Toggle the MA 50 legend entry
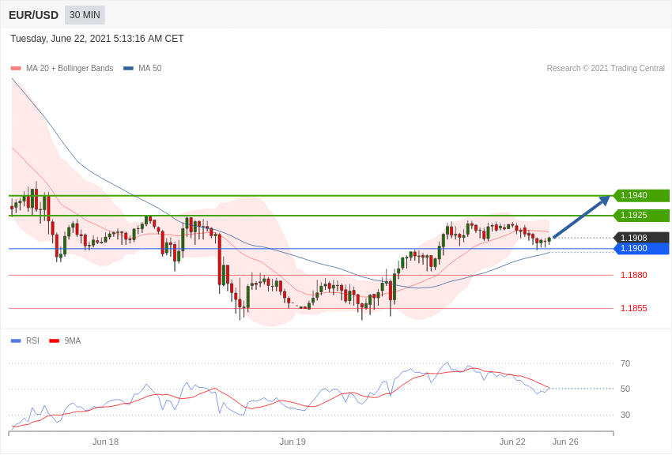The height and width of the screenshot is (455, 672). [142, 68]
